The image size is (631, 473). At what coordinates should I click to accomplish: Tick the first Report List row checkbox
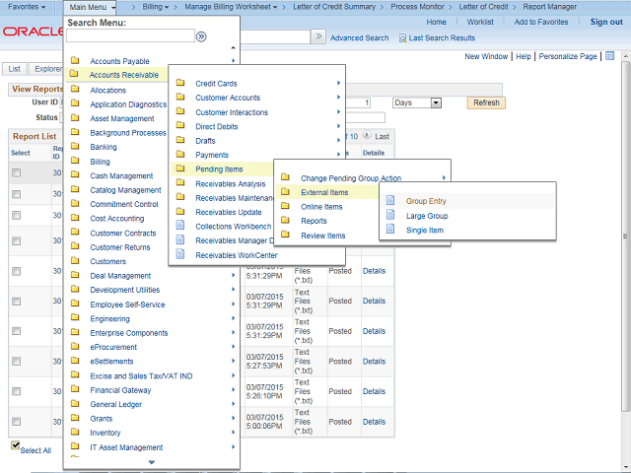tap(16, 171)
